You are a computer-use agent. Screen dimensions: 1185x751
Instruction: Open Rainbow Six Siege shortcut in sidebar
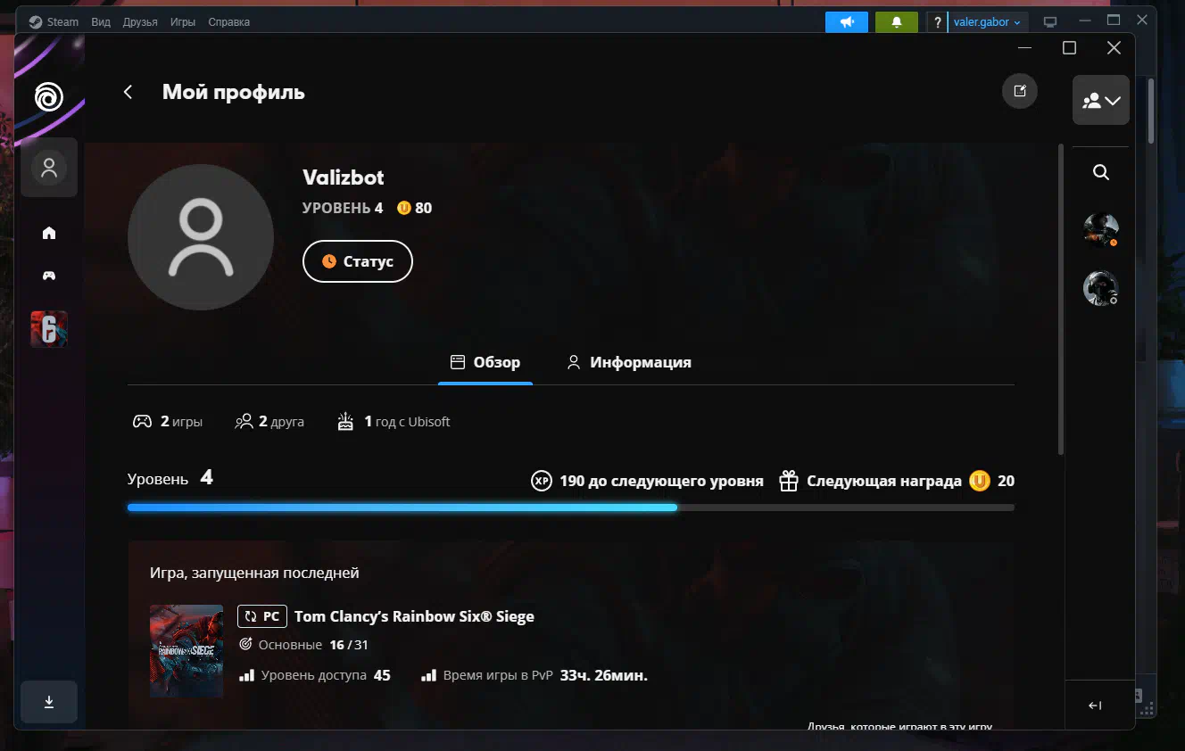click(x=49, y=329)
